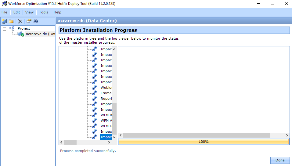Viewport: 292px width, 166px height.
Task: Select the acrarevc-dc data center tree item
Action: 40,34
